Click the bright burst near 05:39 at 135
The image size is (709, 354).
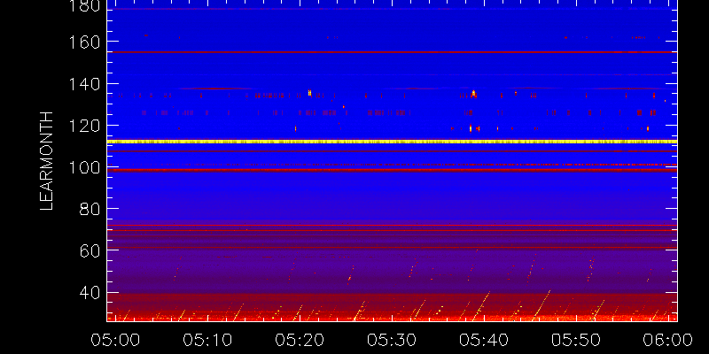tap(473, 94)
